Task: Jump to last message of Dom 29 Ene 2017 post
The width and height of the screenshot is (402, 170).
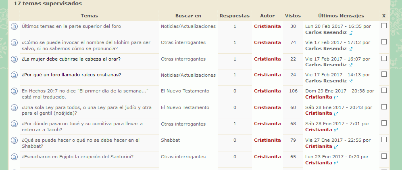Action: (336, 98)
